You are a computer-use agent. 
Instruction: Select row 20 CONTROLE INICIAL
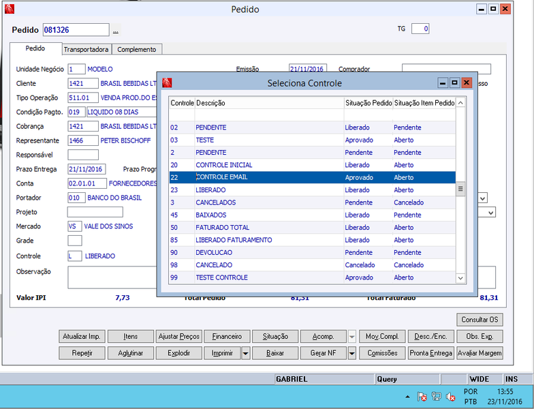coord(312,165)
